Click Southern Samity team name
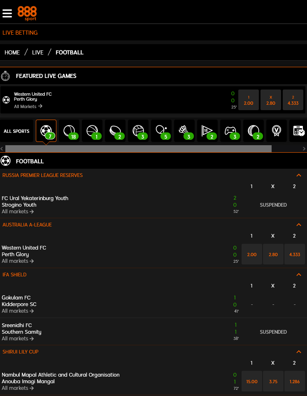The image size is (307, 396). (x=21, y=332)
